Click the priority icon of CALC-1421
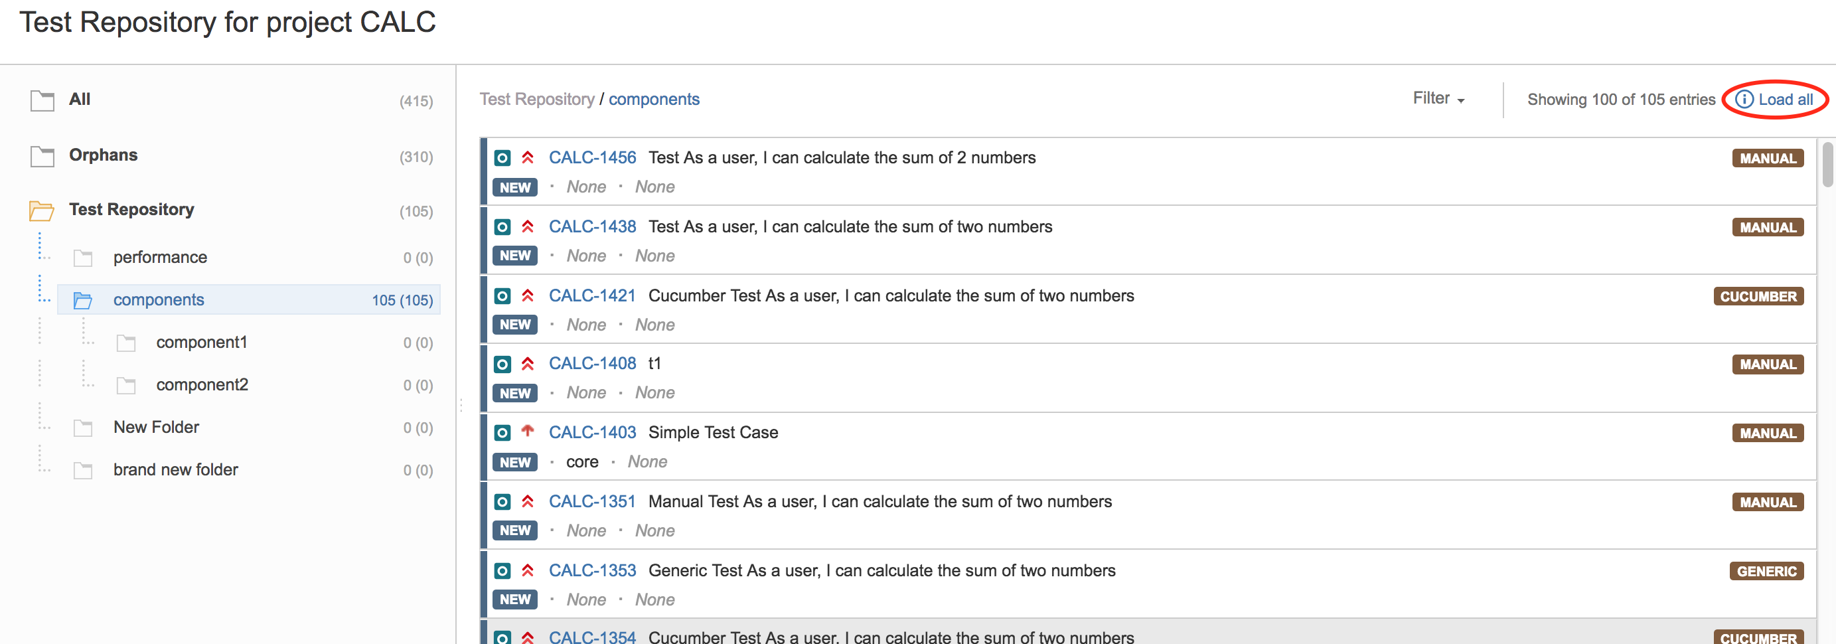 point(528,295)
